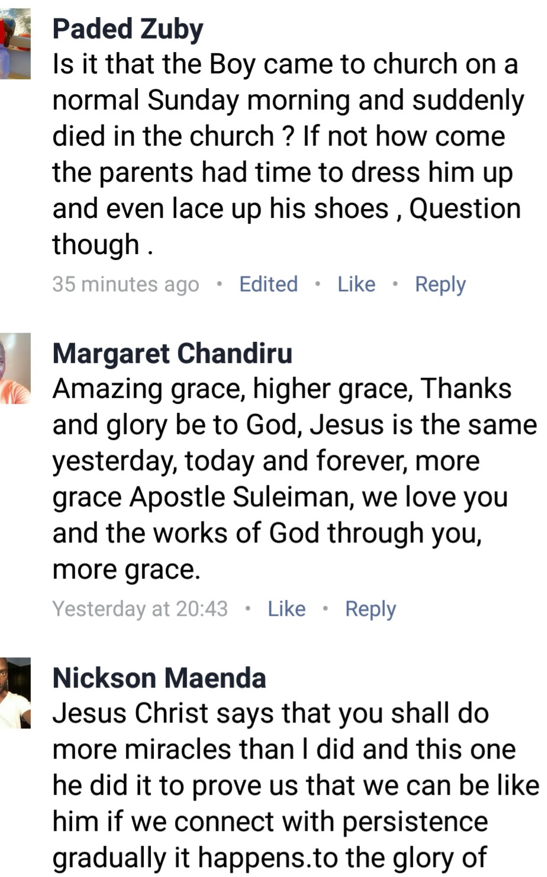Like Paded Zuby's comment
The width and height of the screenshot is (547, 877).
coord(356,284)
